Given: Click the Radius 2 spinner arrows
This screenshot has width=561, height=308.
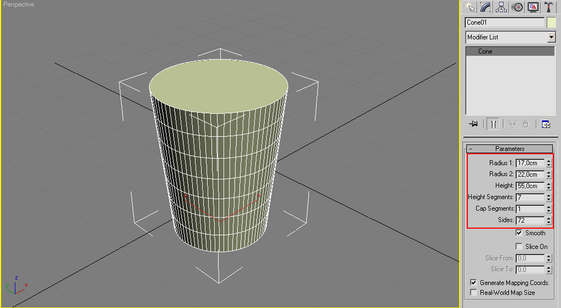Looking at the screenshot, I should (548, 175).
